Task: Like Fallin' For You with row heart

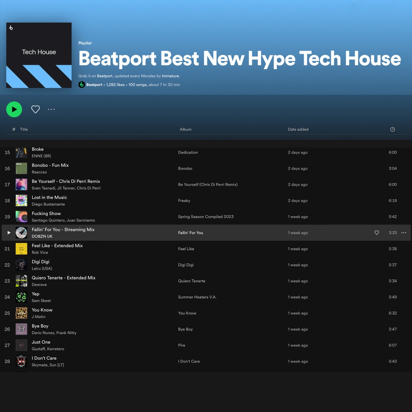Action: pos(377,233)
